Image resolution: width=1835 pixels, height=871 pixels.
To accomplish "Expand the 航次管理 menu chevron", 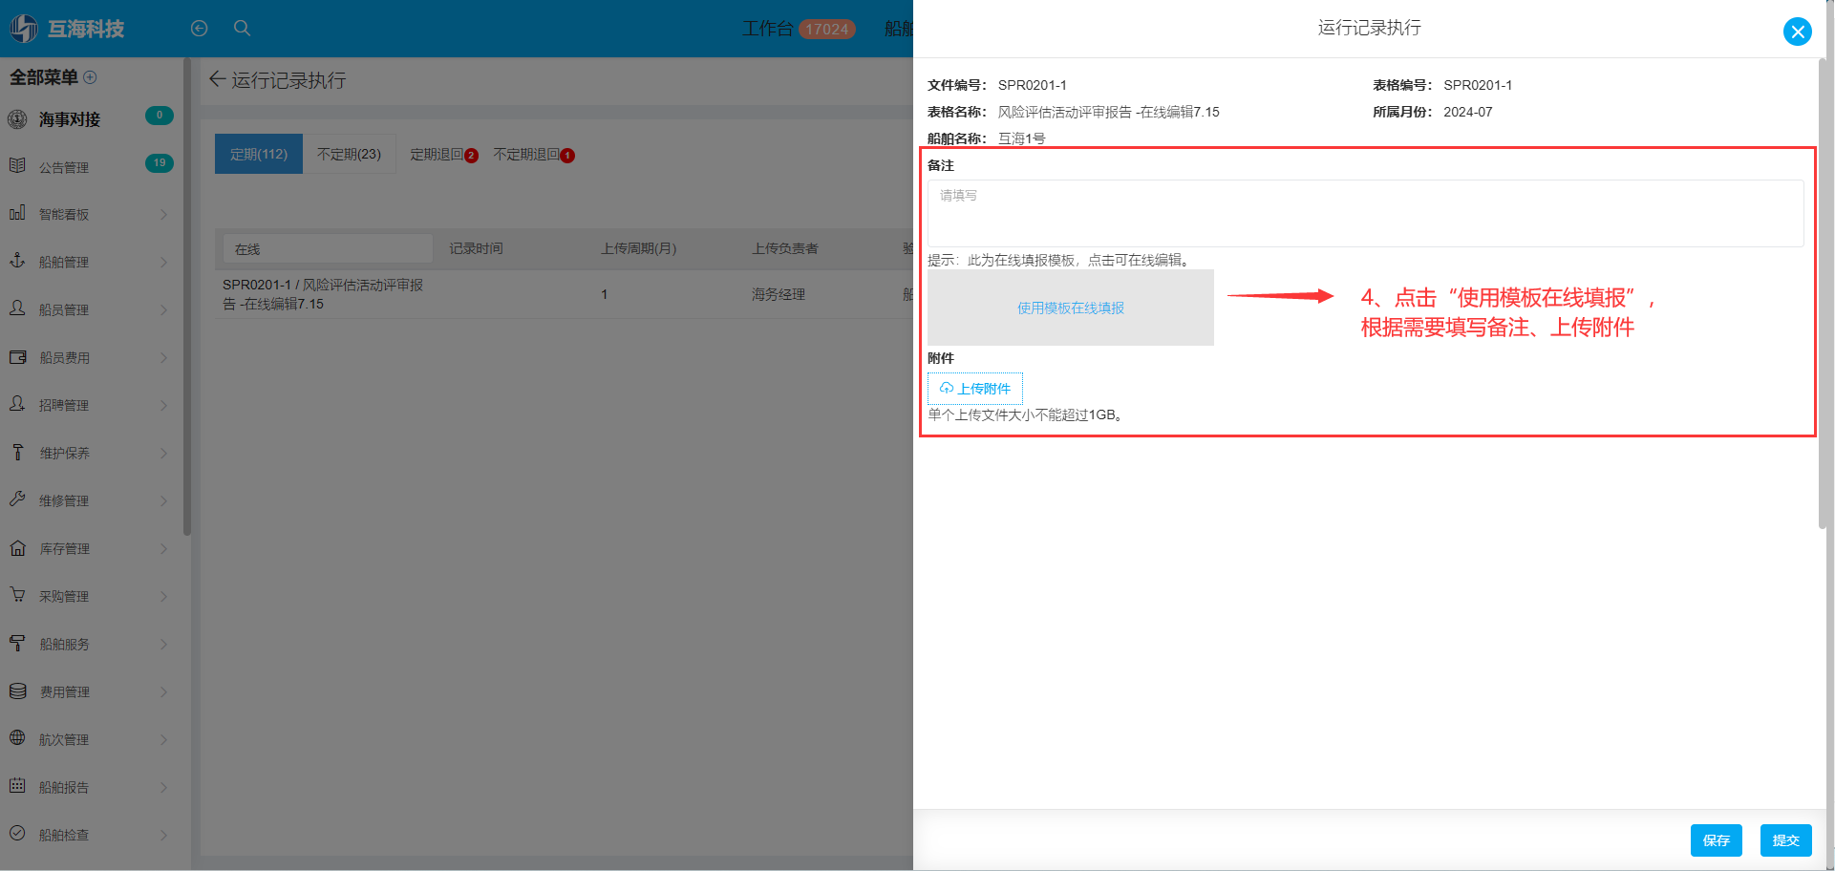I will [163, 739].
